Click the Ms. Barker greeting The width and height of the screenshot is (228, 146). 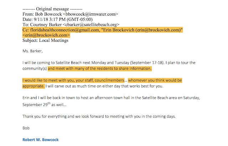(x=32, y=51)
